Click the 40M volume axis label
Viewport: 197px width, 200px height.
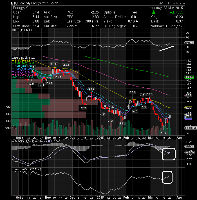pos(8,107)
